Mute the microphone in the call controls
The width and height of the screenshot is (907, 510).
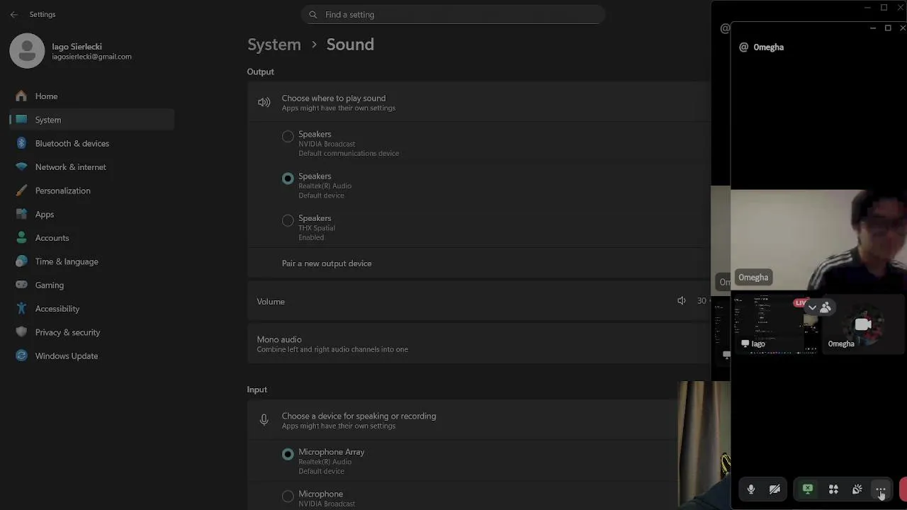(751, 489)
